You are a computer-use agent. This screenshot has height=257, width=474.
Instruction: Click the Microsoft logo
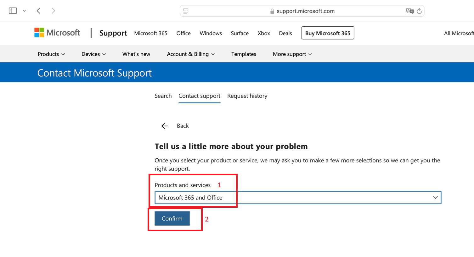click(x=57, y=33)
